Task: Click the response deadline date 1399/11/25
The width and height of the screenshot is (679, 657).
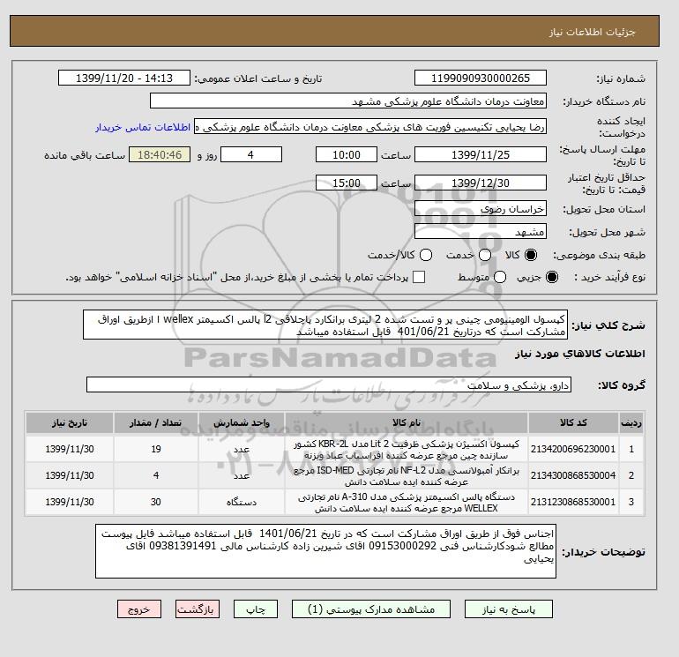Action: (x=481, y=154)
